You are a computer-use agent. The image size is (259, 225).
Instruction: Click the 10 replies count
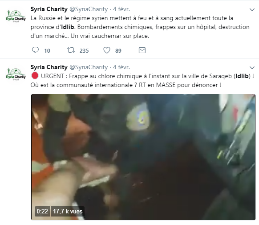47,50
